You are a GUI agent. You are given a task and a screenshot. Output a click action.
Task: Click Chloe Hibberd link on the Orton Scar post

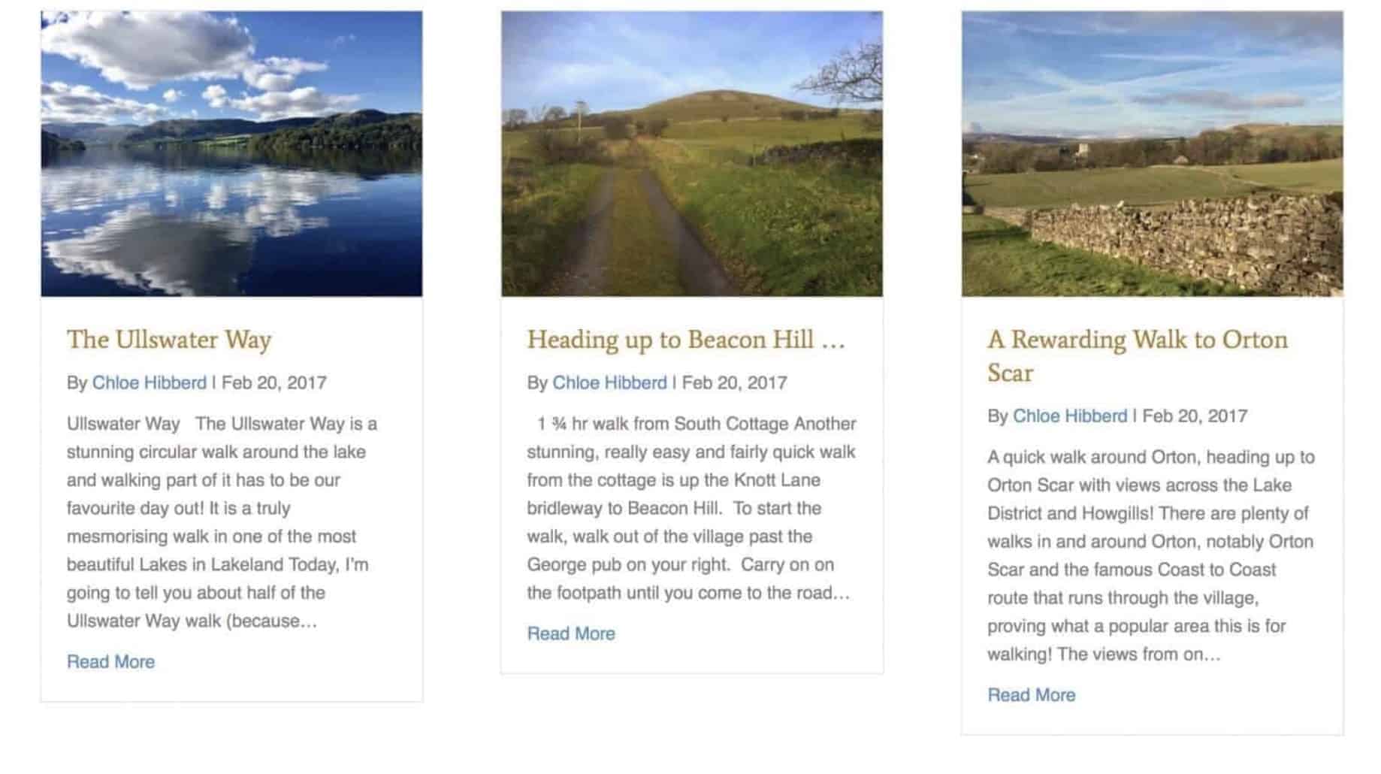[x=1069, y=416]
